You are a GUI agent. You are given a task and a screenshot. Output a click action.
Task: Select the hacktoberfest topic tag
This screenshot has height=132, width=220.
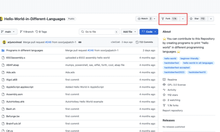(171, 63)
